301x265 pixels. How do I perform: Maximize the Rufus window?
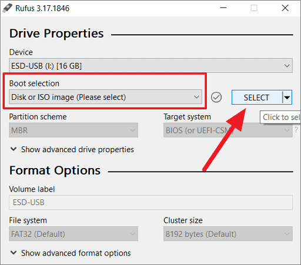[x=254, y=8]
